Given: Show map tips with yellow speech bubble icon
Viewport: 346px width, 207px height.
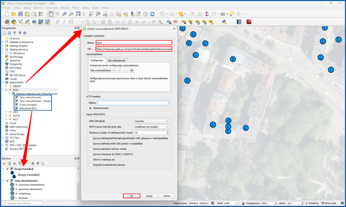Looking at the screenshot, I should pyautogui.click(x=232, y=14).
